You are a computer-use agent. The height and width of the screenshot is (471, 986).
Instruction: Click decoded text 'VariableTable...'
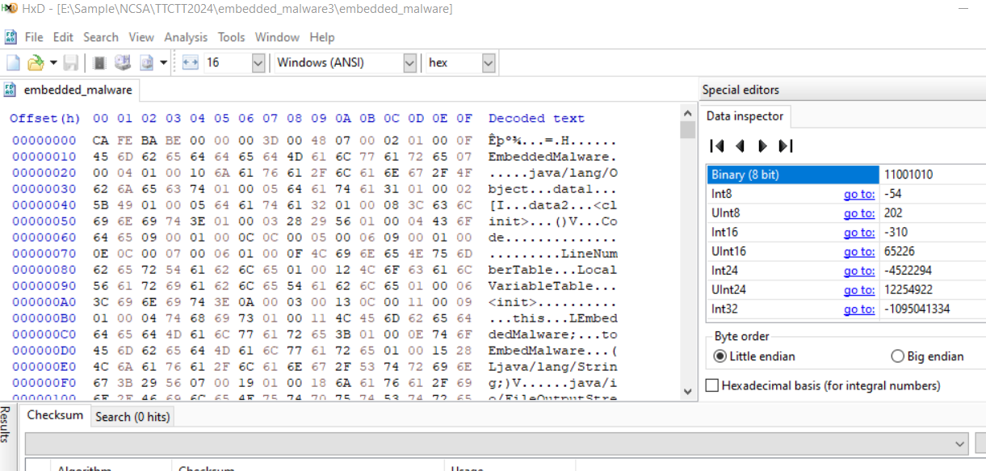pos(552,286)
